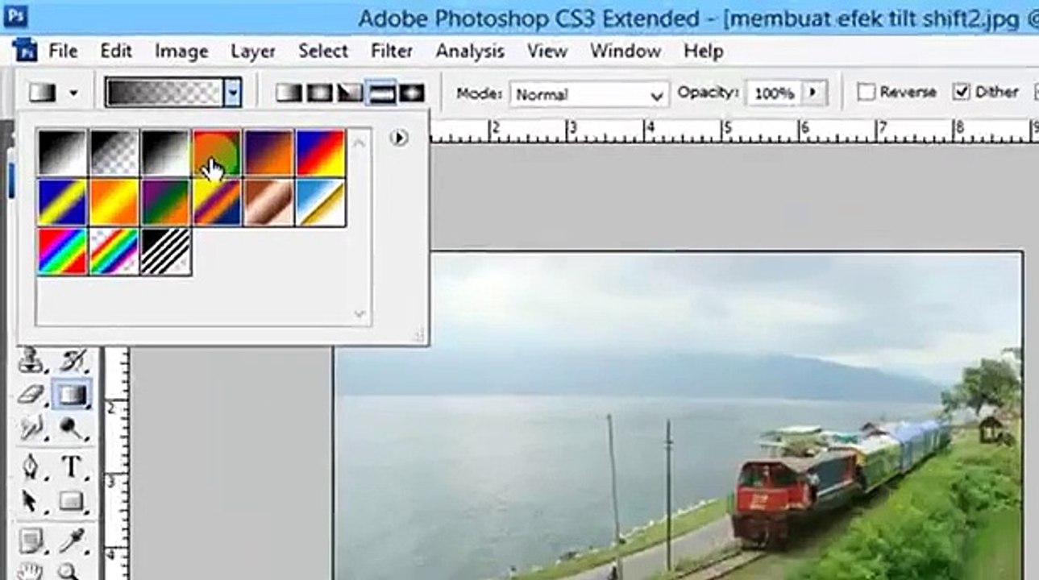Pick the Black, White gradient swatch
The width and height of the screenshot is (1039, 580).
click(x=165, y=153)
